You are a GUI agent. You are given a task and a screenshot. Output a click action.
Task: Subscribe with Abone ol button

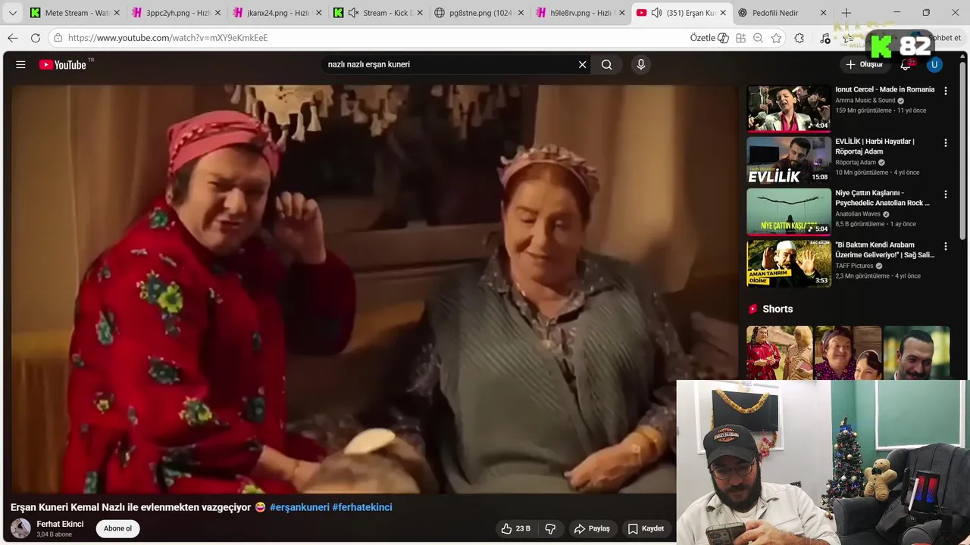[117, 528]
